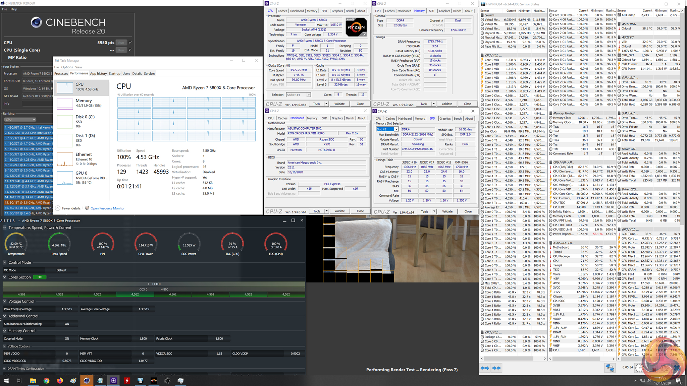The height and width of the screenshot is (386, 687).
Task: Click the HWiNFO clock timer icon
Action: (640, 368)
